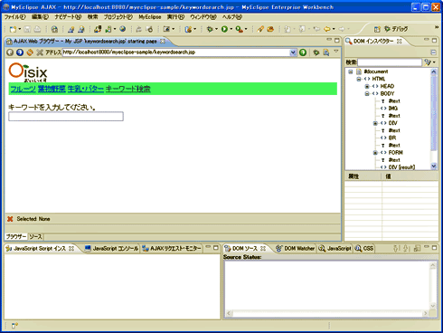
Task: Click the keyword input field on page
Action: click(66, 117)
